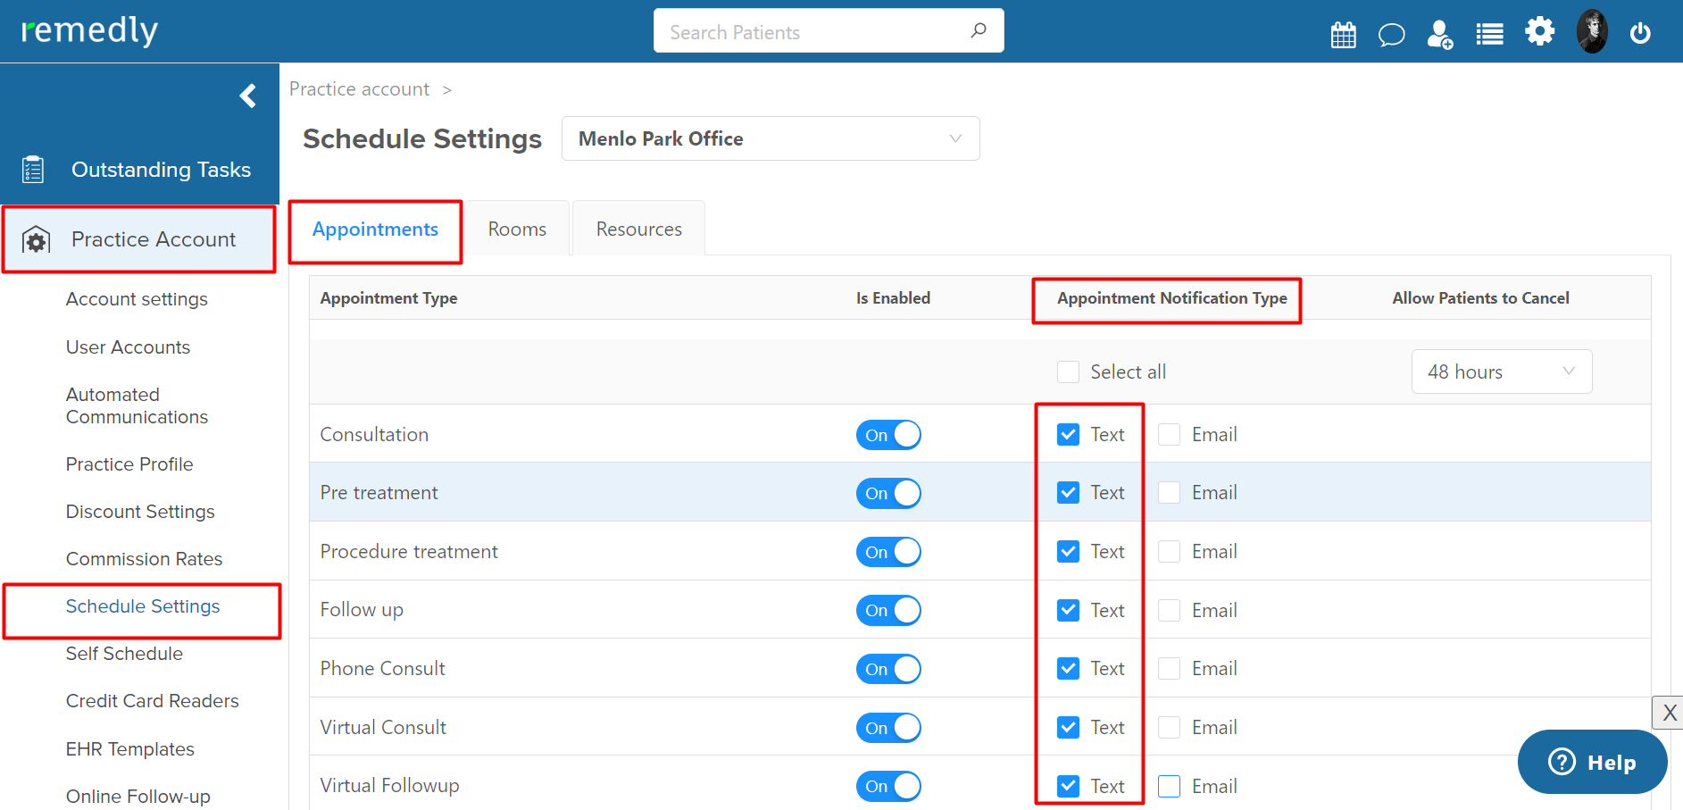
Task: Close the help widget with X
Action: (1669, 713)
